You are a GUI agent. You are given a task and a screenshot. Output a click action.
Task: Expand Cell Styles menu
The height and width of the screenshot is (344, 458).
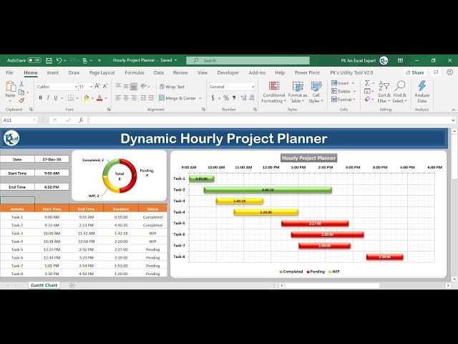point(316,92)
